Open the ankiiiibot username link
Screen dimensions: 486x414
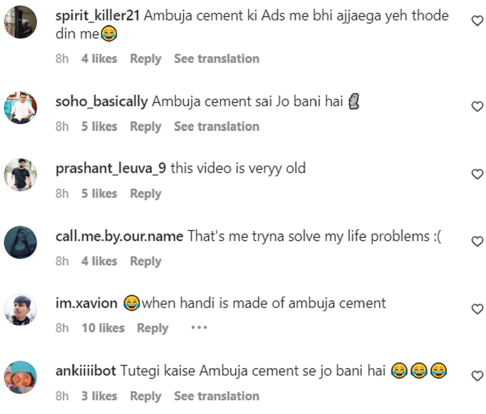pyautogui.click(x=85, y=371)
